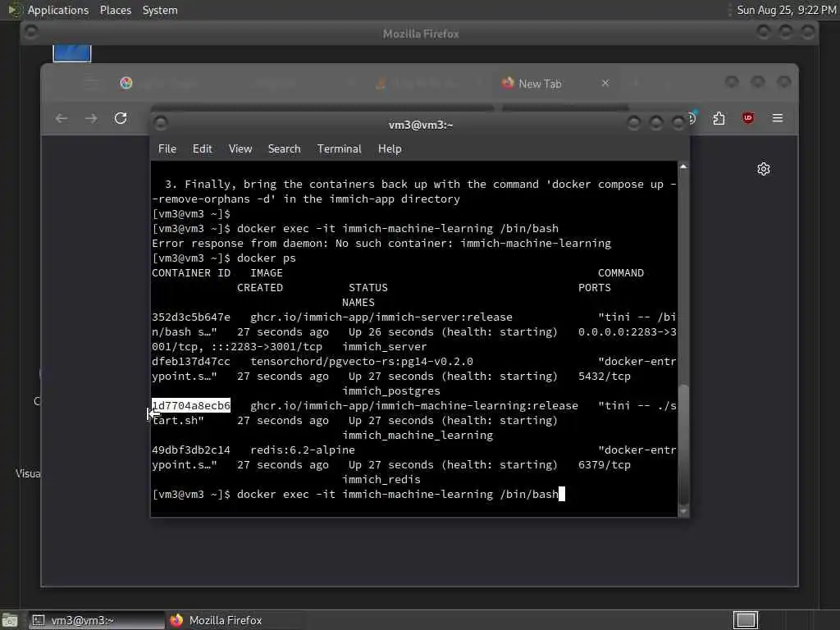Viewport: 840px width, 630px height.
Task: Click container ID 352d3c5b647e
Action: 190,317
